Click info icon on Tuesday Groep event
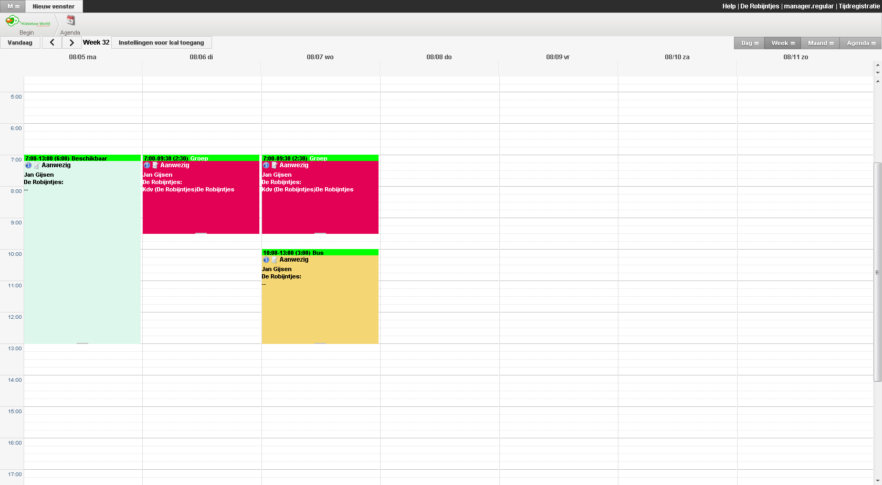The width and height of the screenshot is (882, 485). click(147, 166)
